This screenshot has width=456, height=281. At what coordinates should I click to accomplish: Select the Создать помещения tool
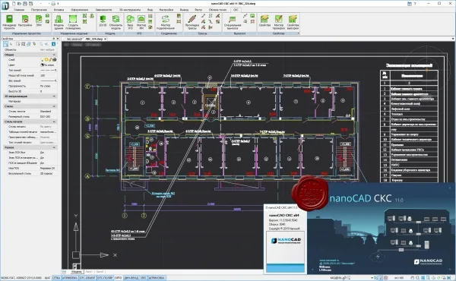click(x=73, y=22)
